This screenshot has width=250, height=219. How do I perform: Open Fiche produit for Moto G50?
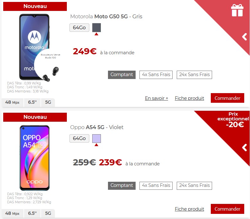coord(189,98)
